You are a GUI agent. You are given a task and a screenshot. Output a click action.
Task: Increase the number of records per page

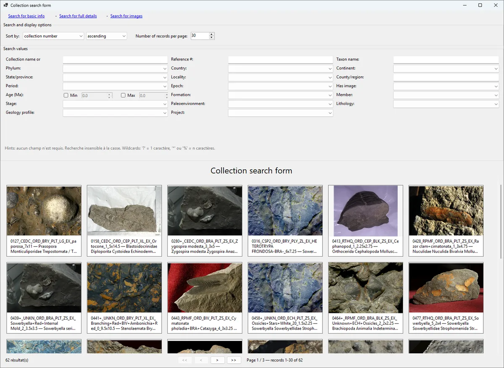pos(212,34)
